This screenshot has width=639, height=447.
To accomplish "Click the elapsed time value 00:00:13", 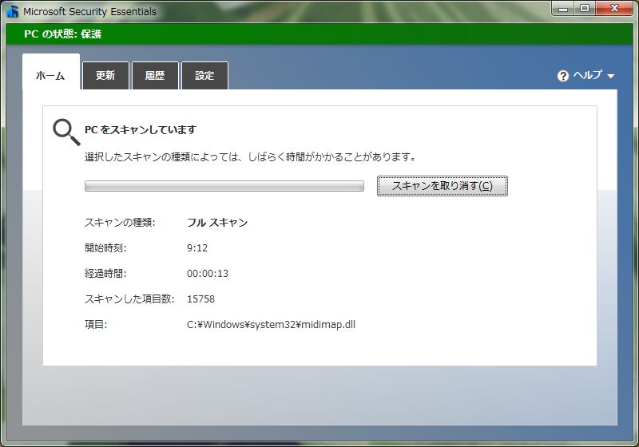I will tap(208, 274).
